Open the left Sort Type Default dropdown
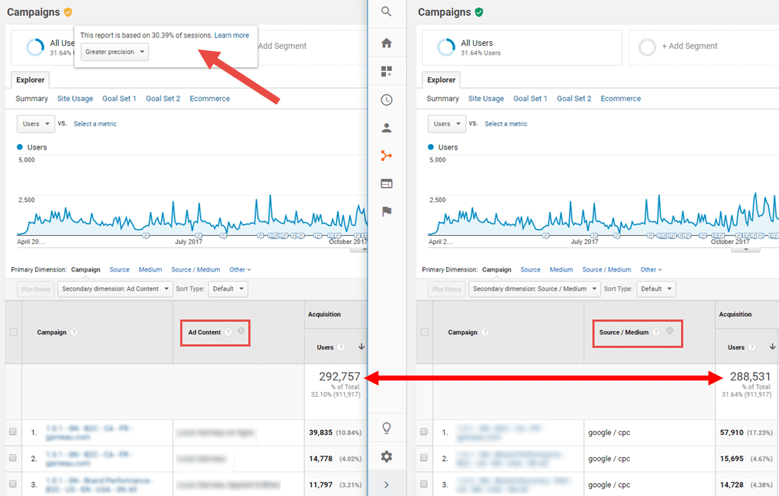779x496 pixels. click(x=228, y=289)
